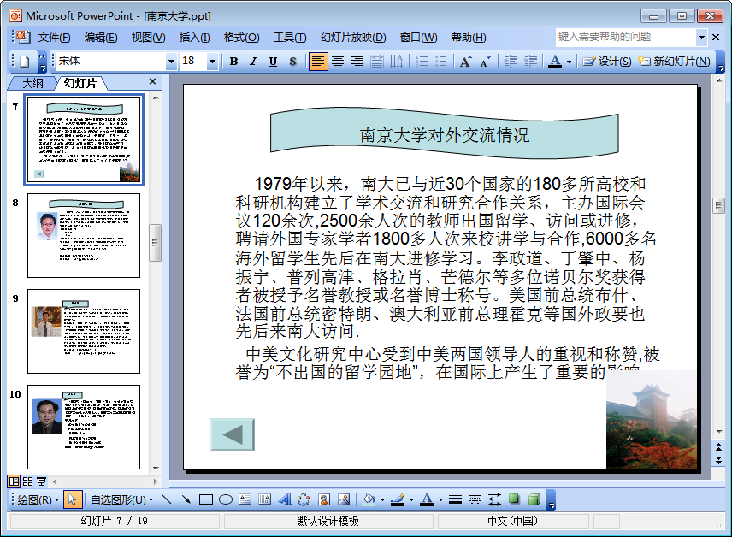Select slide 7 thumbnail
The height and width of the screenshot is (537, 732).
coord(84,139)
